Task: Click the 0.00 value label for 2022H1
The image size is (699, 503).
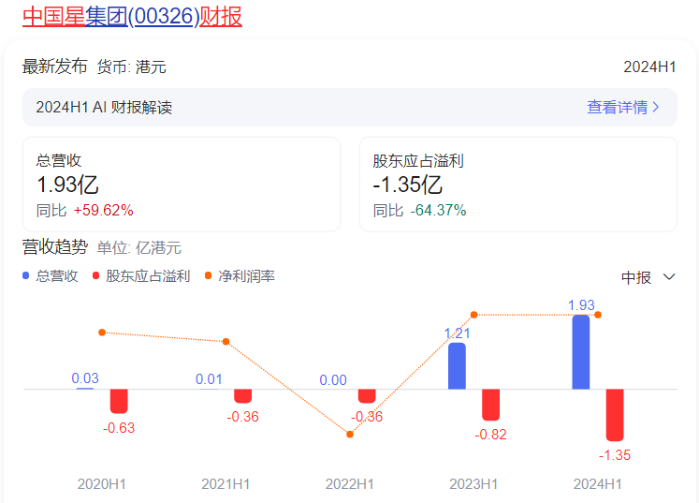Action: [x=333, y=380]
